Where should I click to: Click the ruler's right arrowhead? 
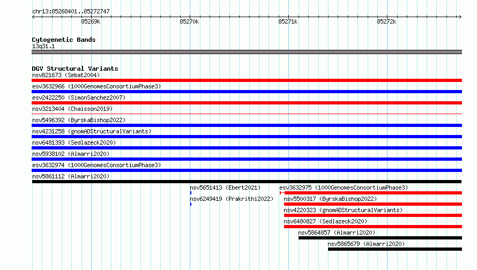coord(460,17)
